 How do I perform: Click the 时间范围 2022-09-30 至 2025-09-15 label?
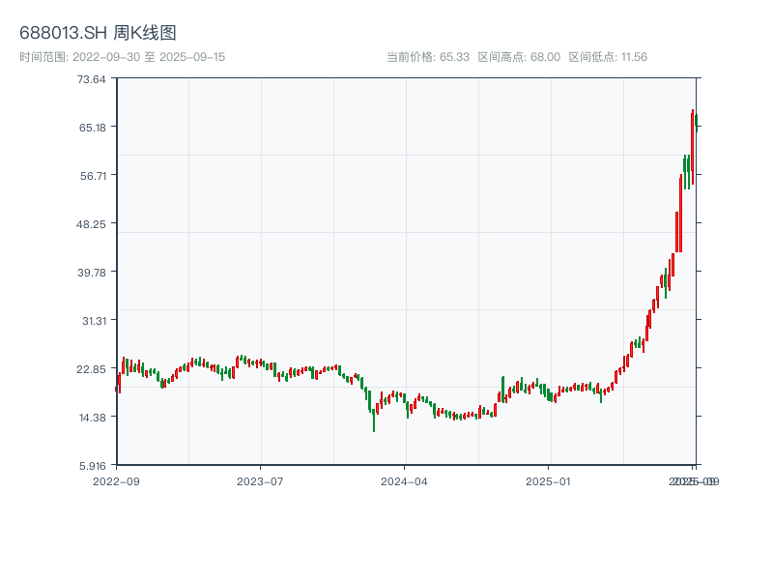tap(123, 57)
